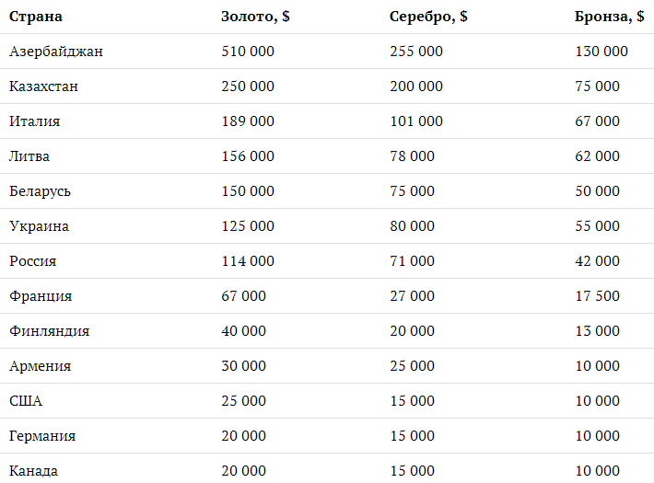Select the США country cell
Screen dimensions: 654x483
[26, 401]
